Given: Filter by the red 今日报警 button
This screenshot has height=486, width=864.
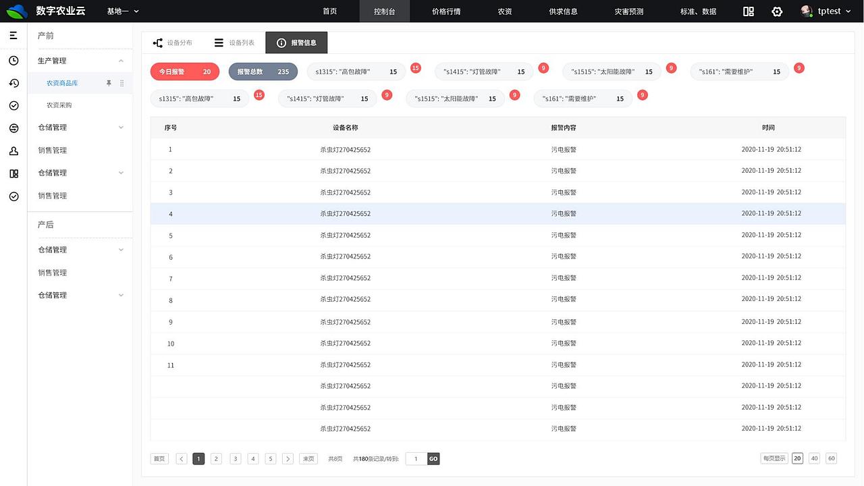Looking at the screenshot, I should pyautogui.click(x=185, y=72).
